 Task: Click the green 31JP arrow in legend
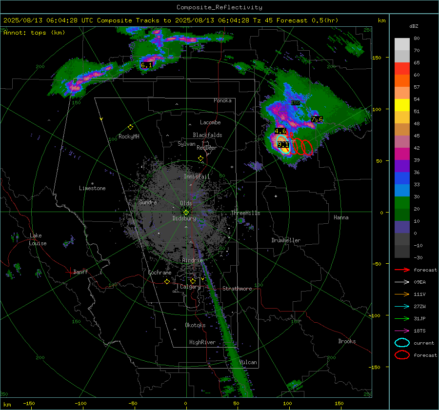pyautogui.click(x=402, y=318)
